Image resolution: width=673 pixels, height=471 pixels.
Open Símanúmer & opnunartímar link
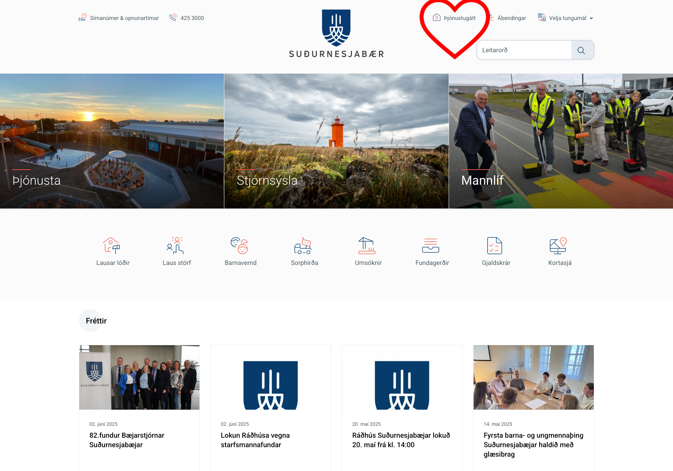click(124, 18)
